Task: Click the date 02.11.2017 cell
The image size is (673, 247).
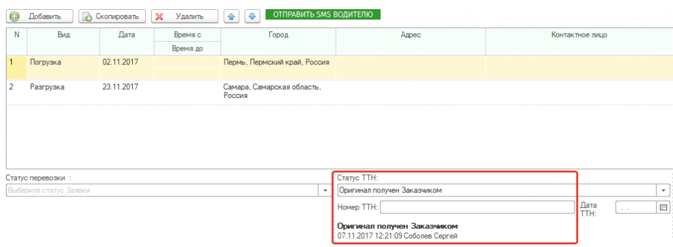Action: 127,67
